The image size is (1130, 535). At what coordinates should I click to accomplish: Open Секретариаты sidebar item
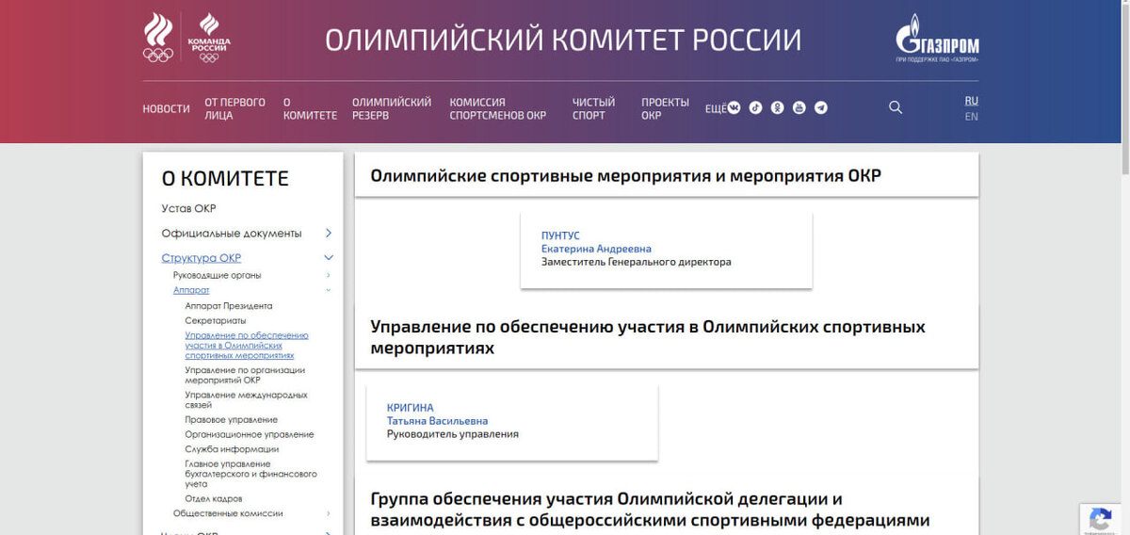click(x=216, y=320)
